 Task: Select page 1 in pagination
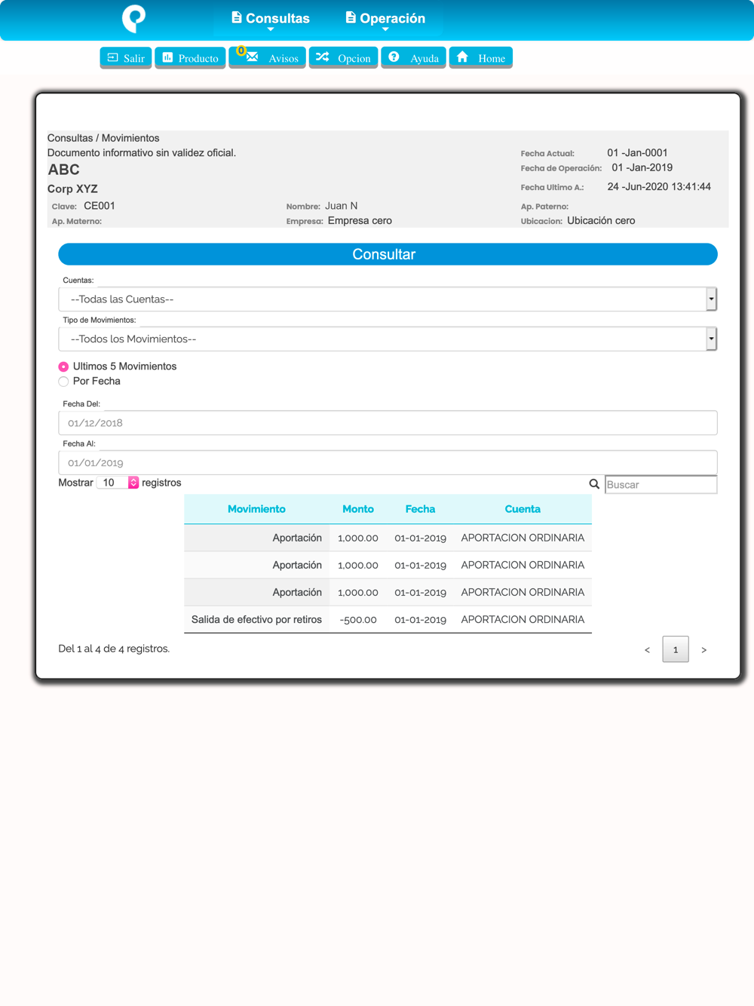[x=676, y=649]
